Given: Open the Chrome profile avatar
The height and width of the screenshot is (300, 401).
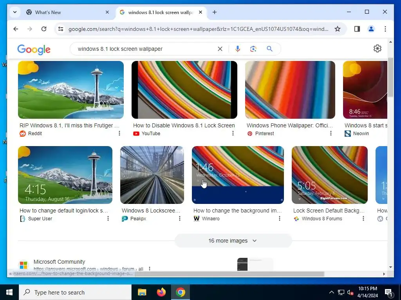Looking at the screenshot, I should click(x=371, y=29).
